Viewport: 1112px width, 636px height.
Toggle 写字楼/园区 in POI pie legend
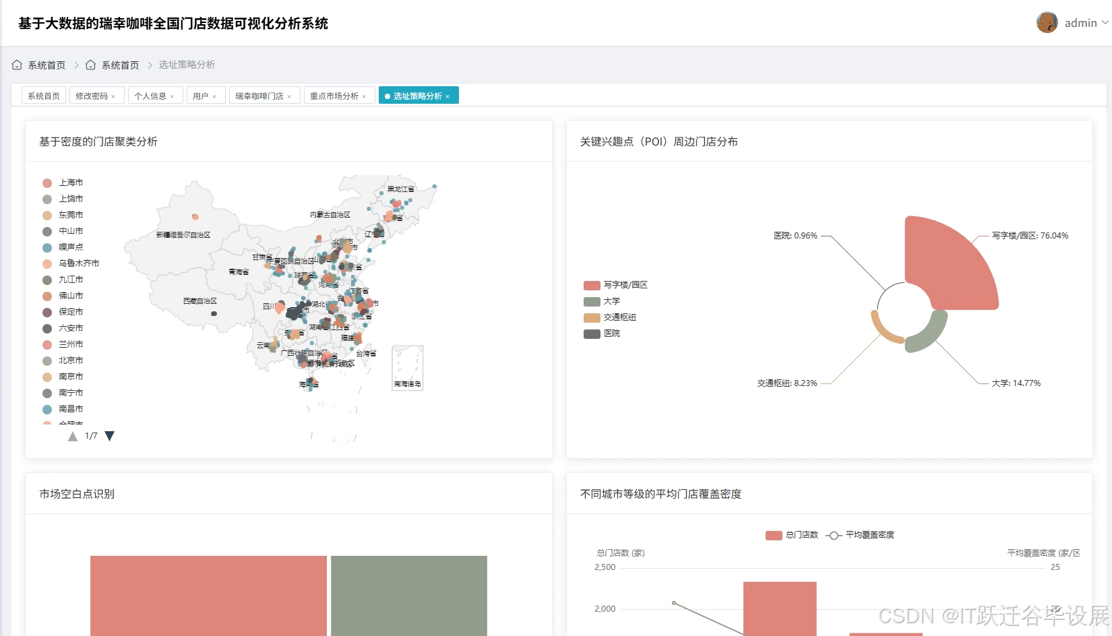coord(615,285)
